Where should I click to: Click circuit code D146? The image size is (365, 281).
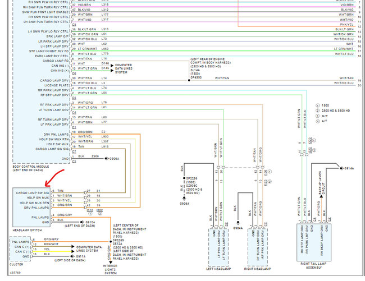(105, 63)
